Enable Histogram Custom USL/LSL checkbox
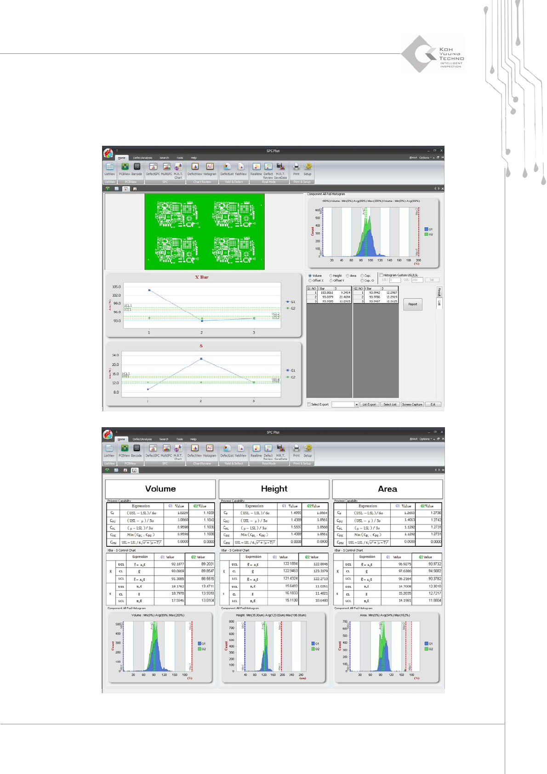The height and width of the screenshot is (774, 547). [381, 275]
